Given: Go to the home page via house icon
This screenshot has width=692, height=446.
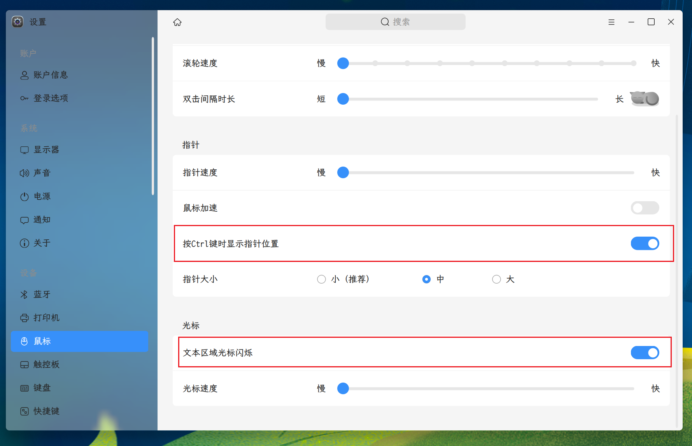Looking at the screenshot, I should point(177,22).
